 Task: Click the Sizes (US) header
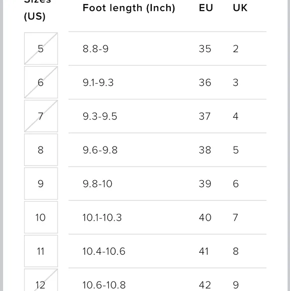pyautogui.click(x=37, y=11)
